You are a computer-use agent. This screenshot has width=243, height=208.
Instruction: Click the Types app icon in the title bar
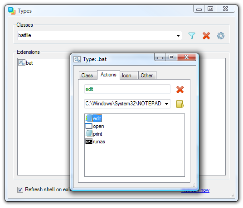coord(12,11)
